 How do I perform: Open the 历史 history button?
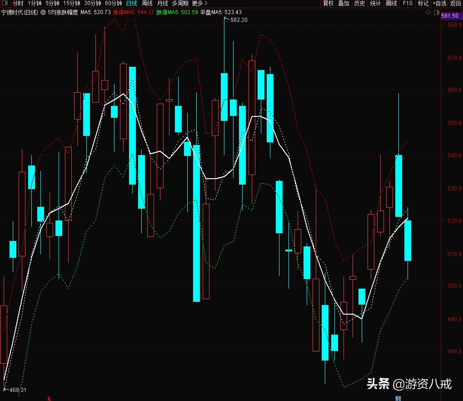click(x=360, y=3)
